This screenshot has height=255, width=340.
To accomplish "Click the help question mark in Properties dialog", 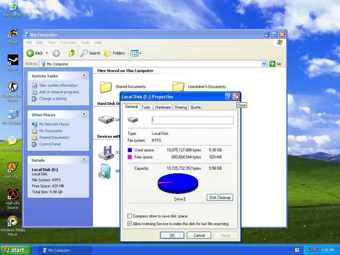I will (x=228, y=97).
